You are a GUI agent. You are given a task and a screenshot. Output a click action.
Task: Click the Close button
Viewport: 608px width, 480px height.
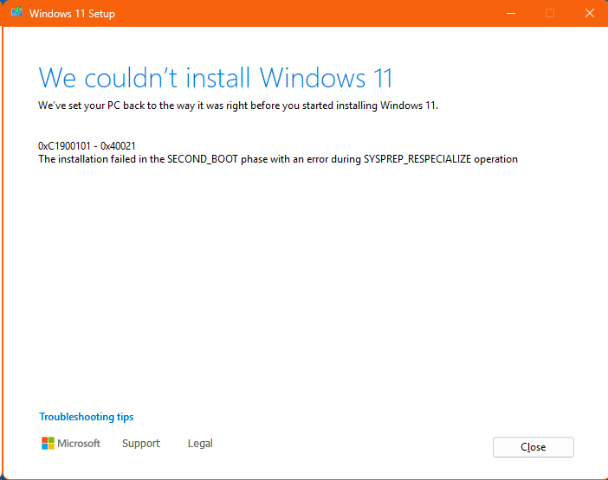534,447
